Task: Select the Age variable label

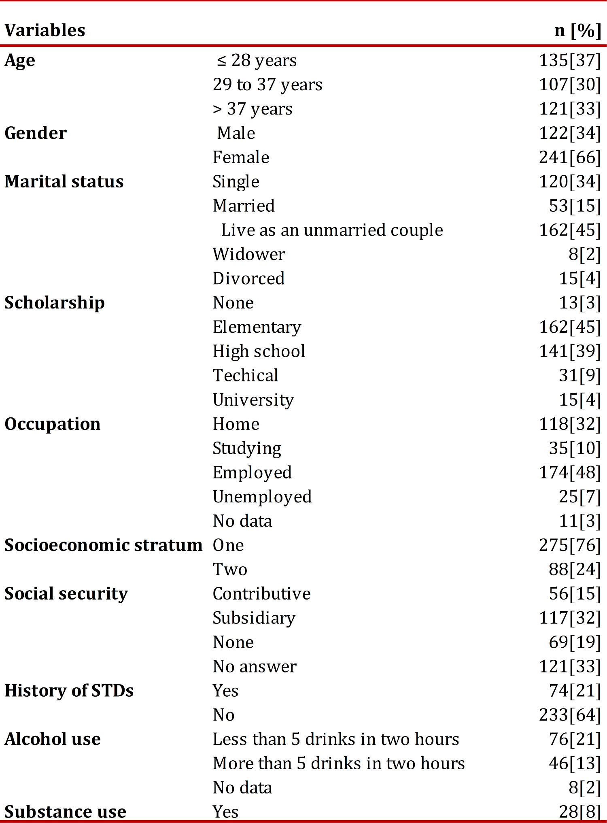Action: point(20,61)
